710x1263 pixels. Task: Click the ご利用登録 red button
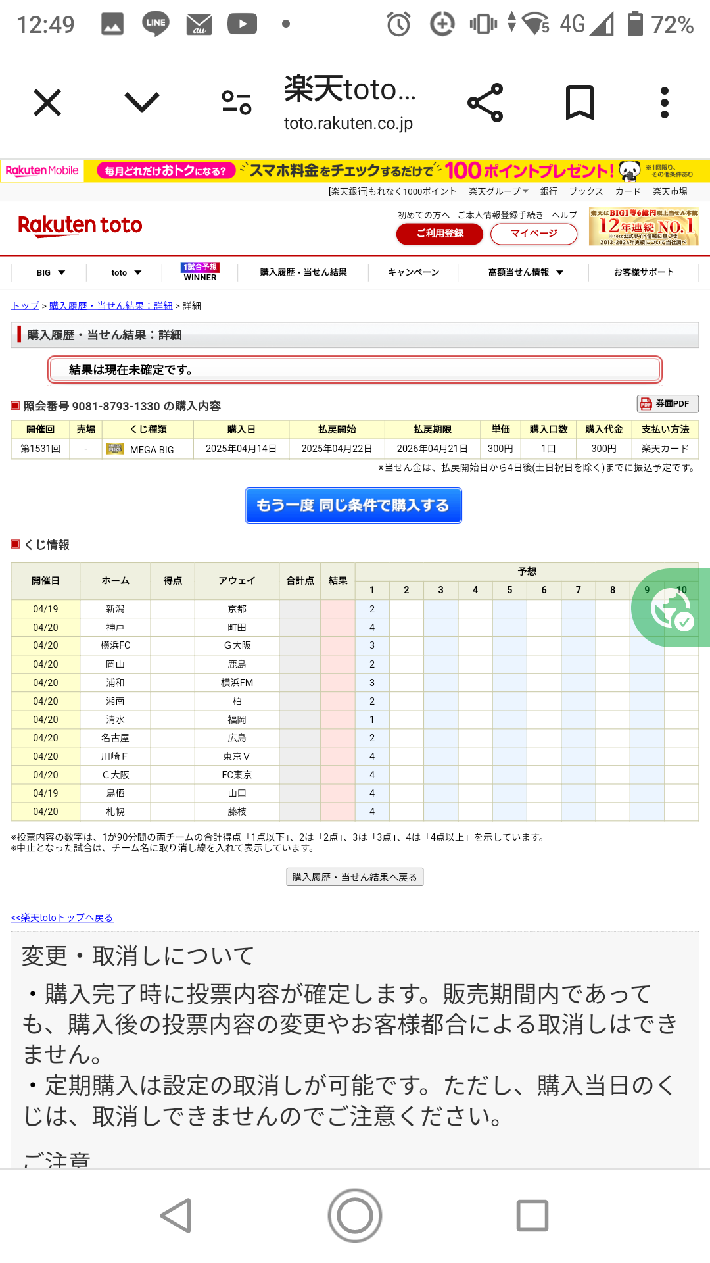440,234
